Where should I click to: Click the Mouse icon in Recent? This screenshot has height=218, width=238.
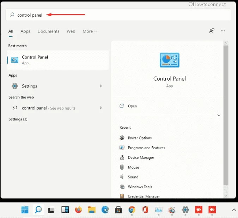click(x=122, y=167)
